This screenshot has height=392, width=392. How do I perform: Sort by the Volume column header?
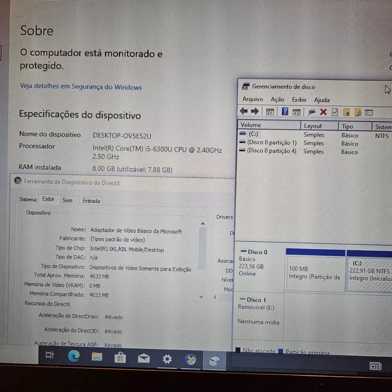click(x=269, y=125)
